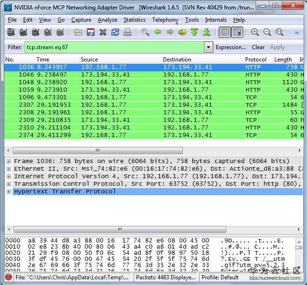Restart the running capture icon
Viewport: 307px width, 285px height.
pos(60,32)
